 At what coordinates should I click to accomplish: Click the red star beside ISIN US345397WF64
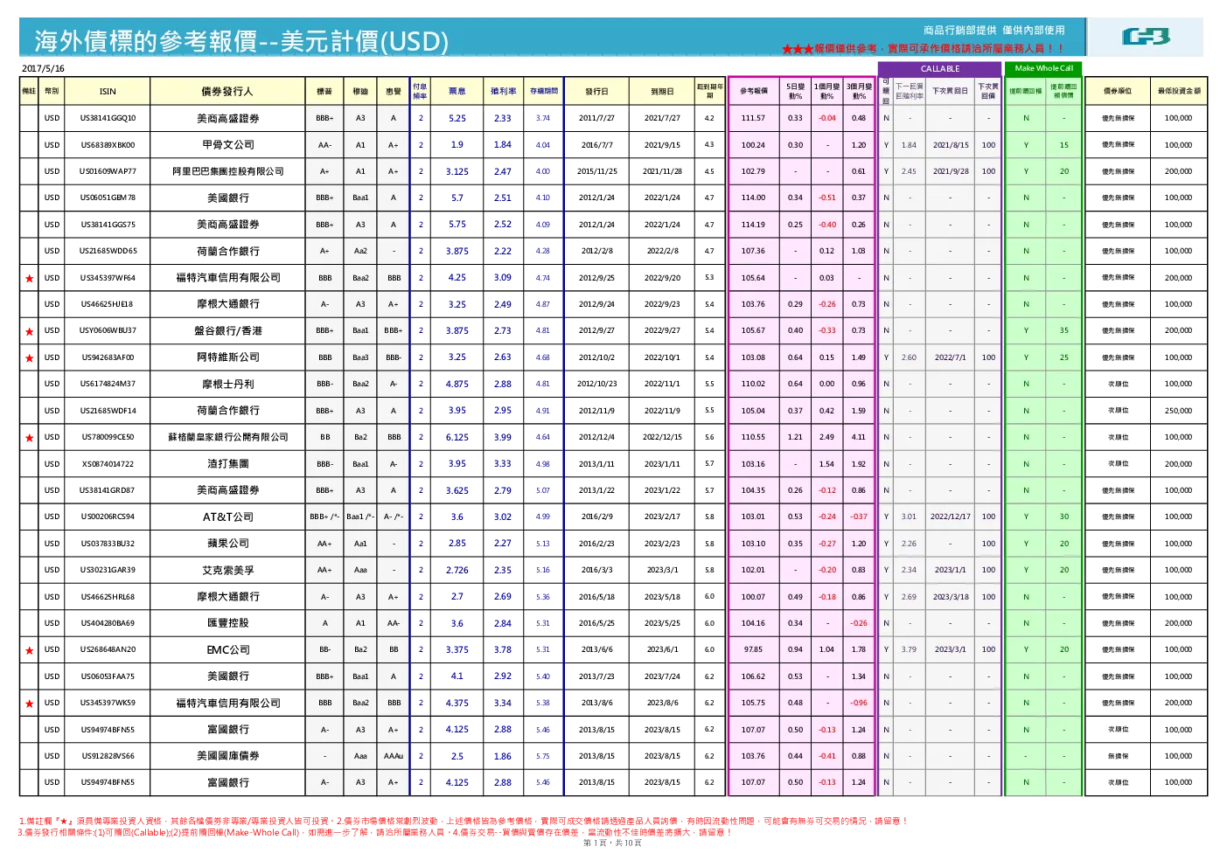point(29,278)
